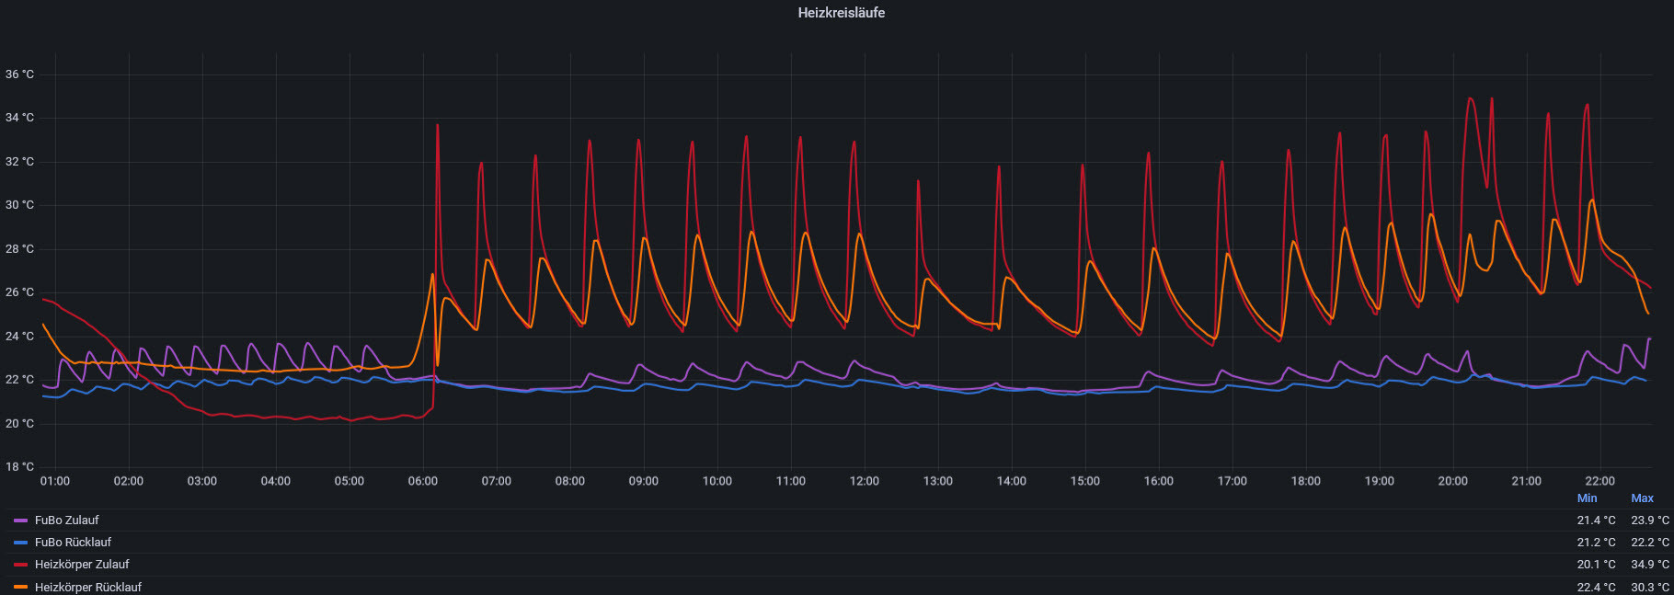Click the 03:00 time axis label

click(x=202, y=481)
